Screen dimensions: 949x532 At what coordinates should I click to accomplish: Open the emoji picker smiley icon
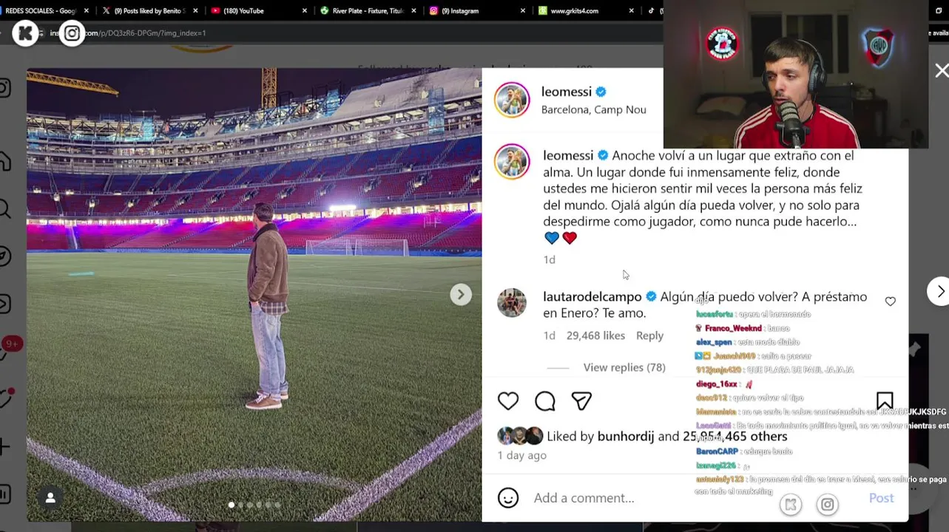508,498
